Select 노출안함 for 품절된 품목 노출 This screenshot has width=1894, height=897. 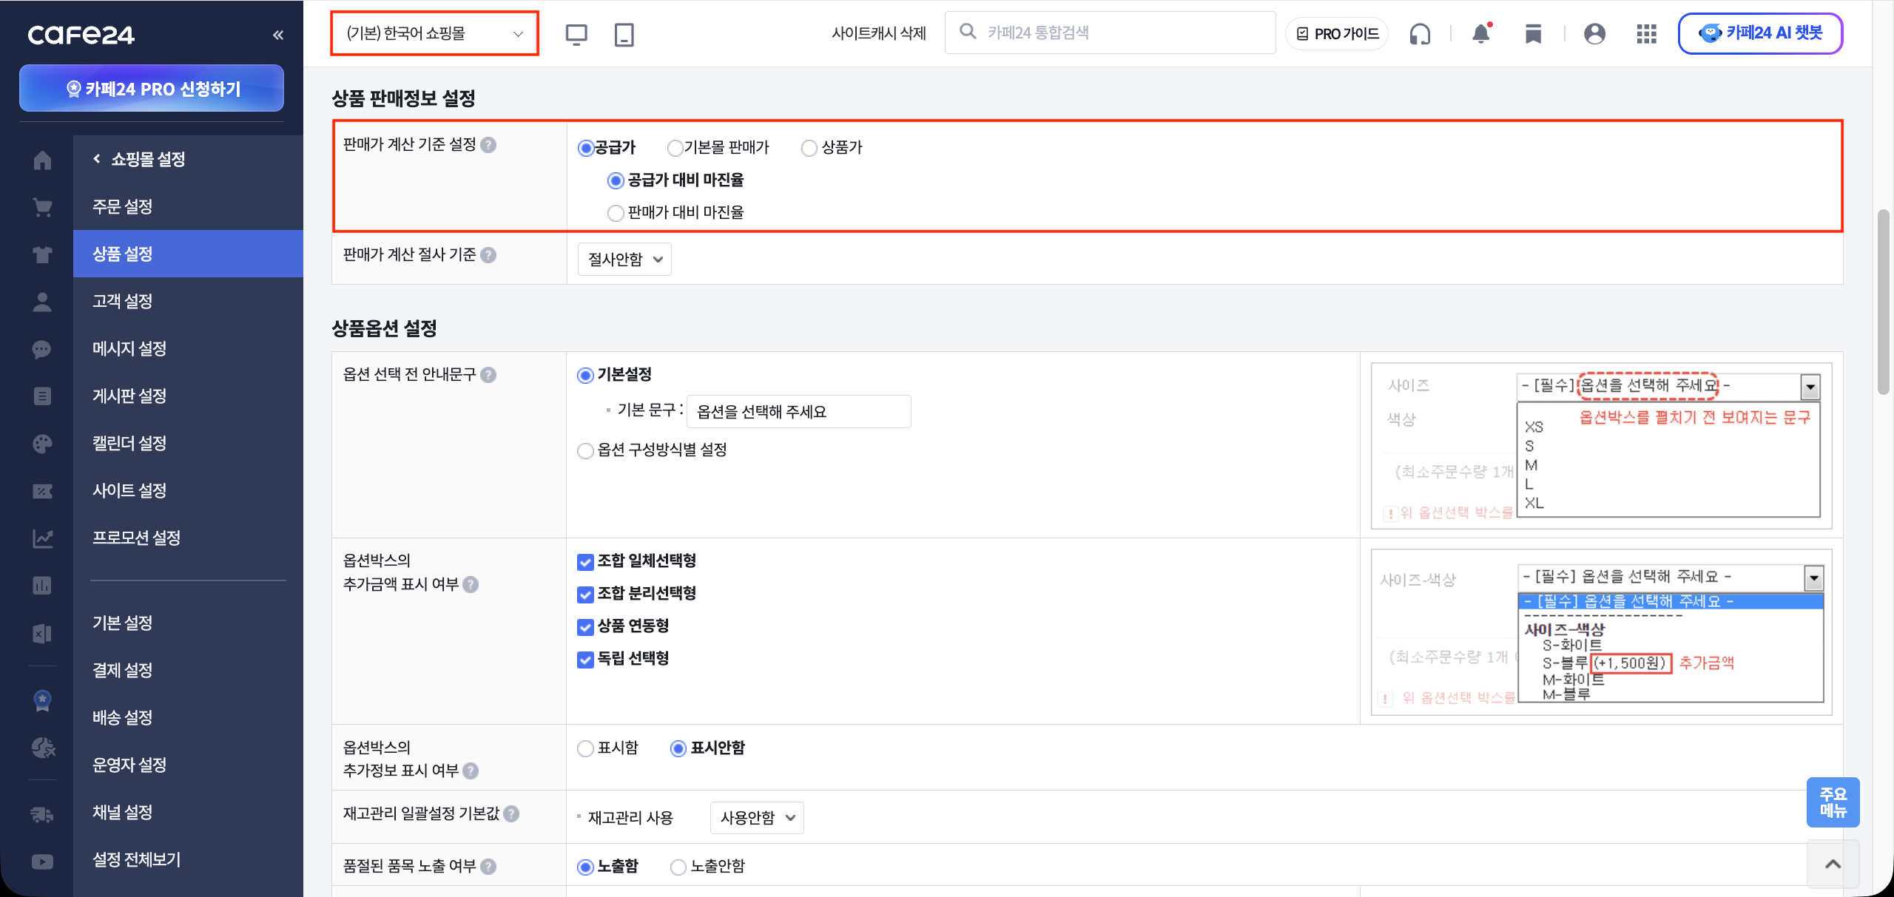(678, 867)
